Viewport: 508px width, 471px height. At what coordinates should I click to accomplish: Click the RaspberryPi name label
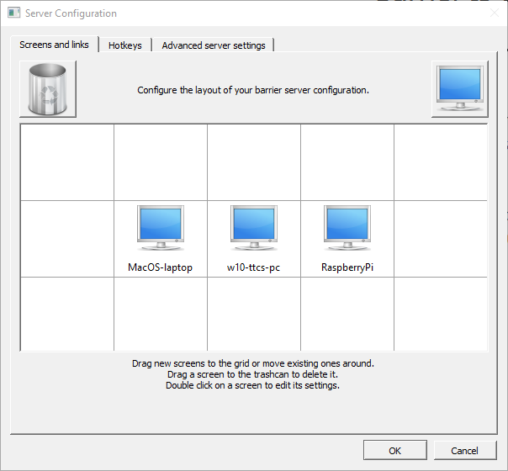(x=347, y=267)
